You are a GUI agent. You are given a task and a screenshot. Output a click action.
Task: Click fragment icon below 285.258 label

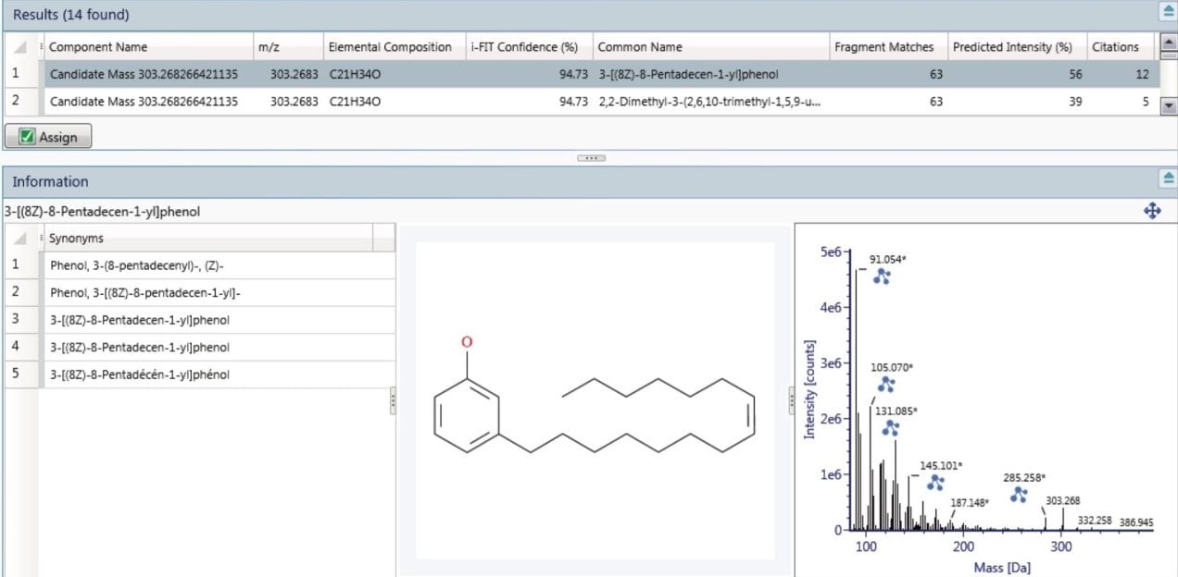click(x=1019, y=495)
